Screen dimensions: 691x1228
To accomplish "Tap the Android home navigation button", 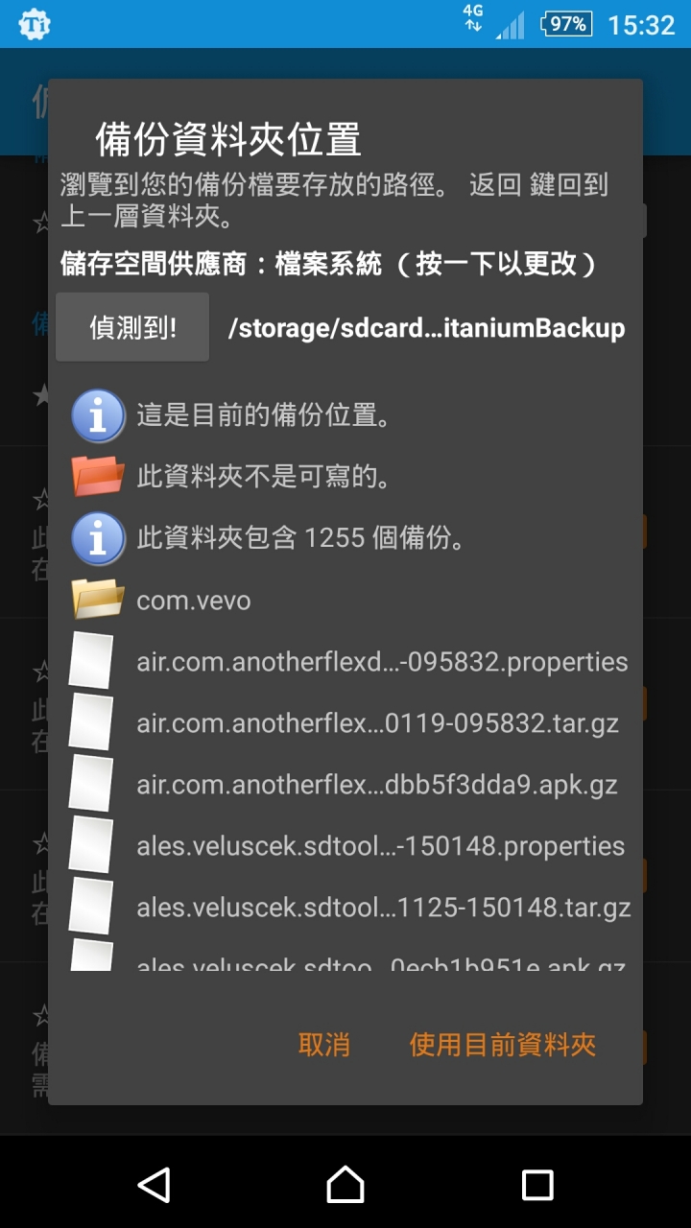I will pos(345,1185).
